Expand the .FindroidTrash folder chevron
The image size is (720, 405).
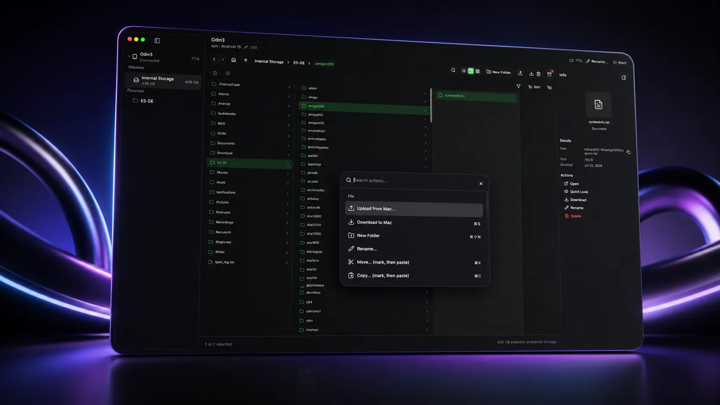tap(289, 87)
